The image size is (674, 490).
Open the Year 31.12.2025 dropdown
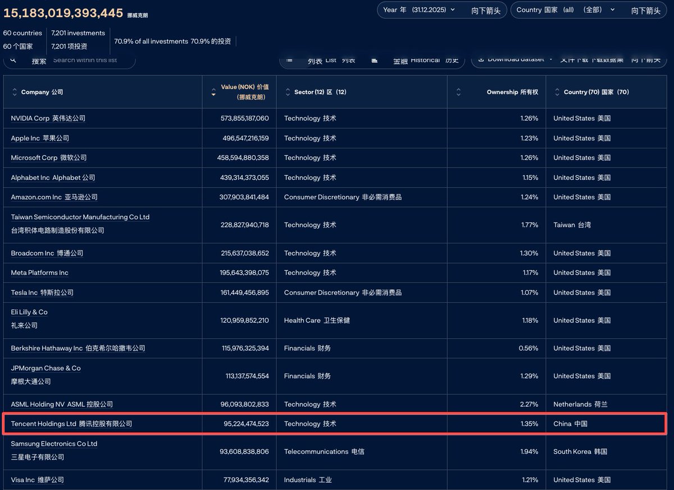(x=442, y=10)
